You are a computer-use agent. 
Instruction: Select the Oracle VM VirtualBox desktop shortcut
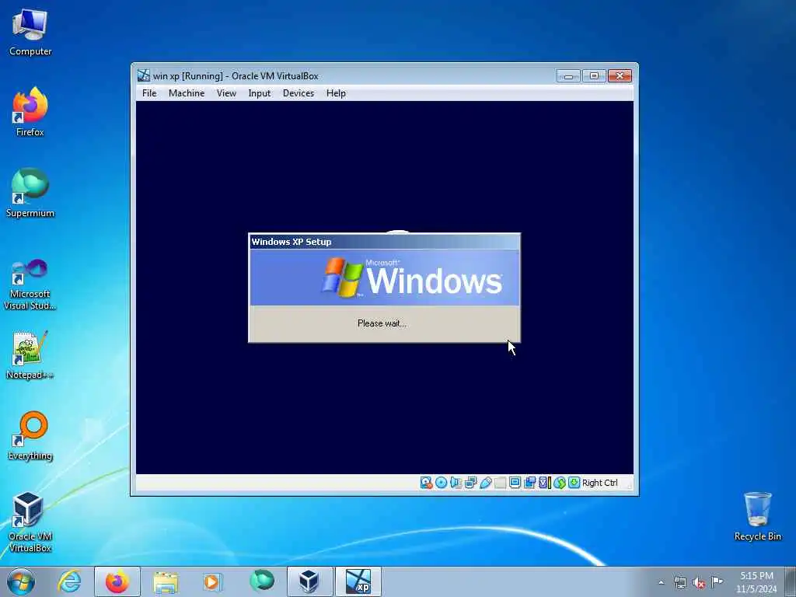coord(30,522)
